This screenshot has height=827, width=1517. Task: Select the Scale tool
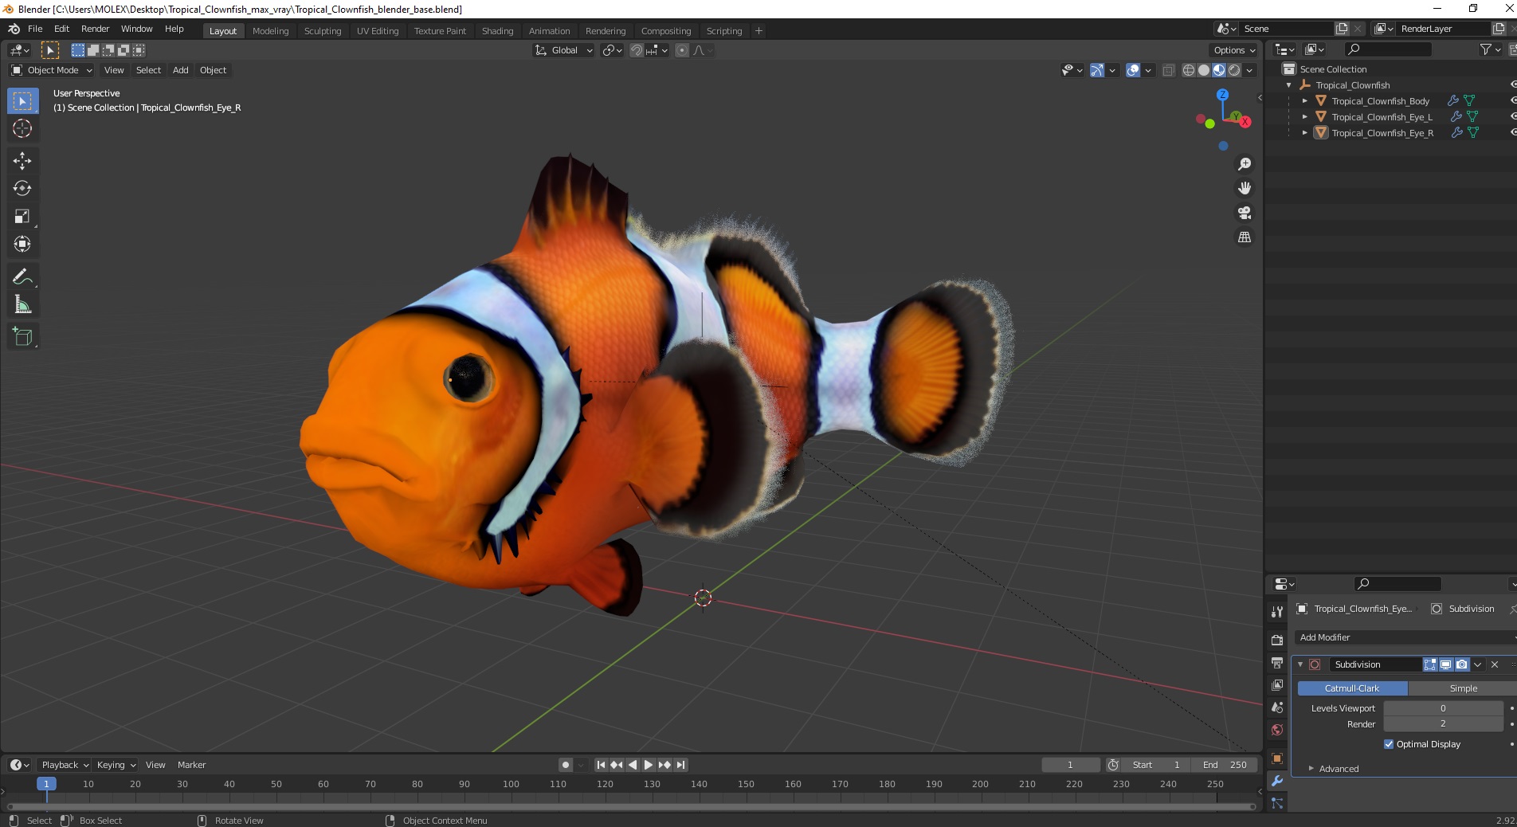22,217
